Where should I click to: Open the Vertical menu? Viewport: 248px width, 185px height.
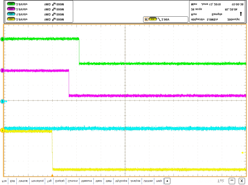(x=23, y=181)
